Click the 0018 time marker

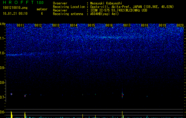pyautogui.click(x=145, y=25)
